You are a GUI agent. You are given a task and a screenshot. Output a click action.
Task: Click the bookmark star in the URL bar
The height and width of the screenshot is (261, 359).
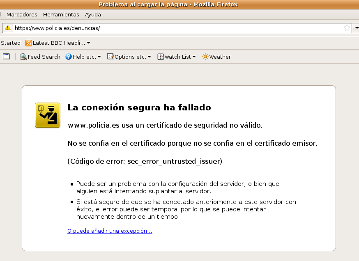coord(347,28)
